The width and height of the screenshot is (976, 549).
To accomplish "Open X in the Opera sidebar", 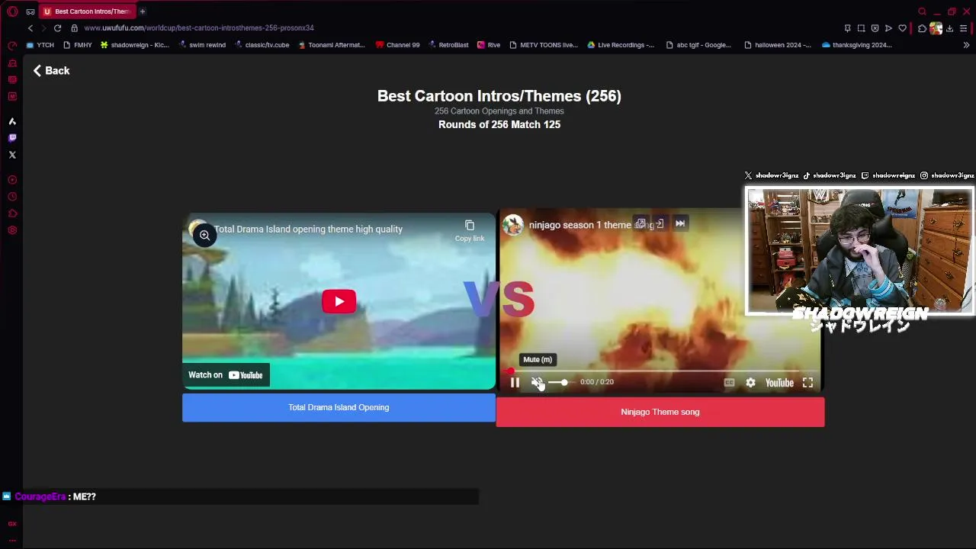I will [x=12, y=155].
